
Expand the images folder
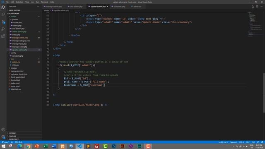24,68
